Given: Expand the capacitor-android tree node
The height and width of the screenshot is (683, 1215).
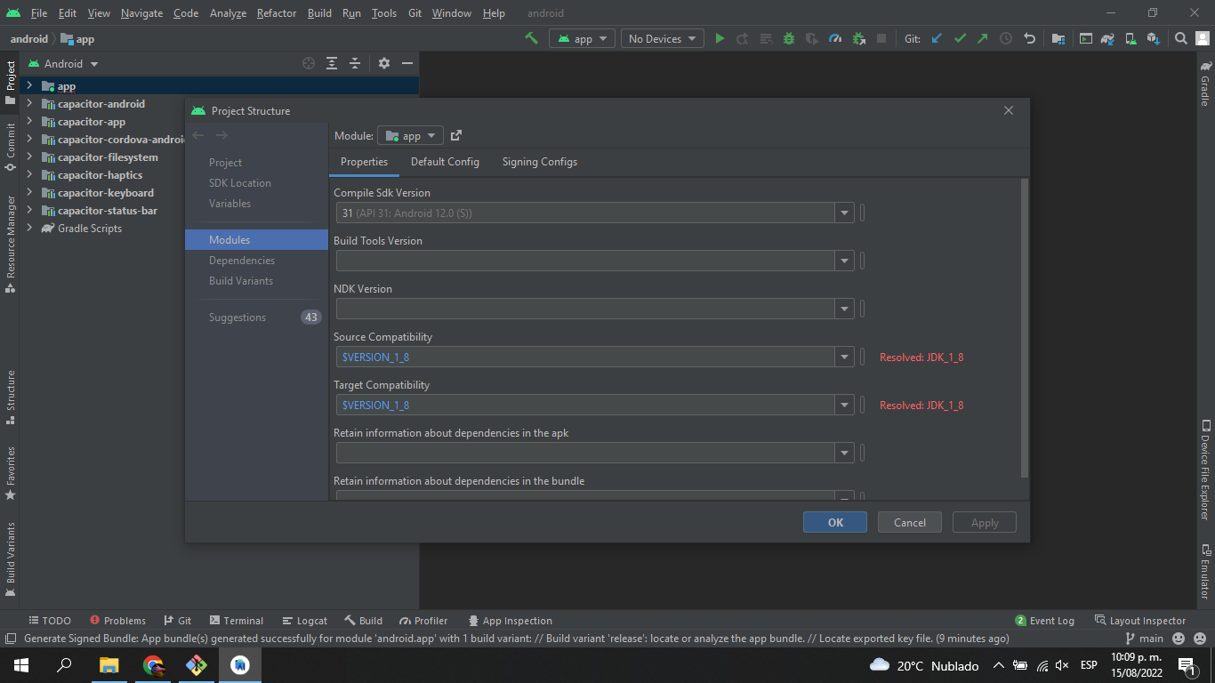Looking at the screenshot, I should click(28, 104).
